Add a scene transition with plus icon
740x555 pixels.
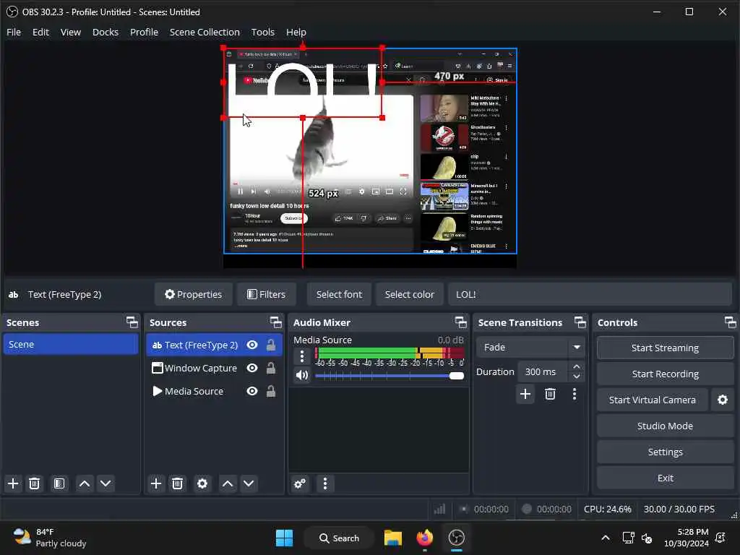tap(525, 394)
